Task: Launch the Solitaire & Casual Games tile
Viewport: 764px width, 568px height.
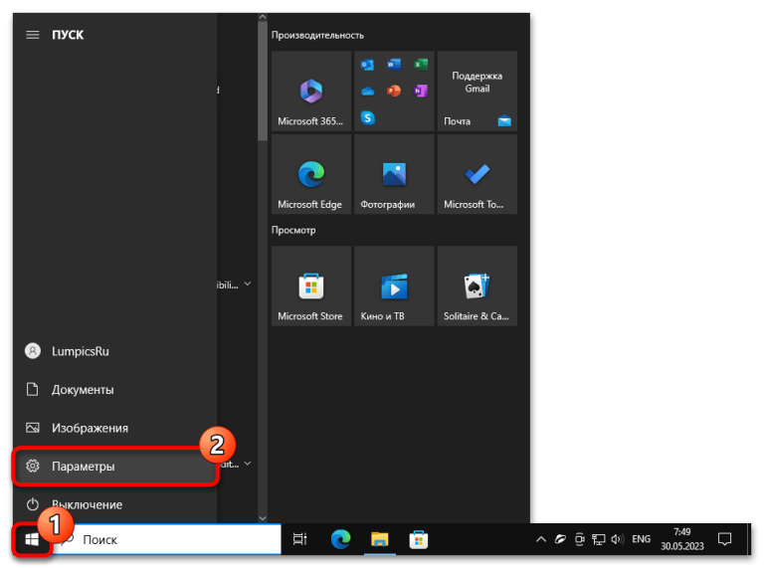Action: 477,285
